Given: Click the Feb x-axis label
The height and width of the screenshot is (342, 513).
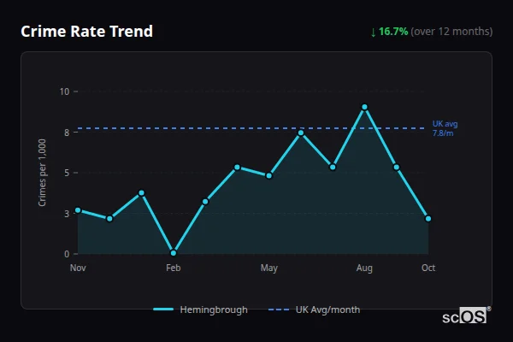Looking at the screenshot, I should pyautogui.click(x=173, y=268).
